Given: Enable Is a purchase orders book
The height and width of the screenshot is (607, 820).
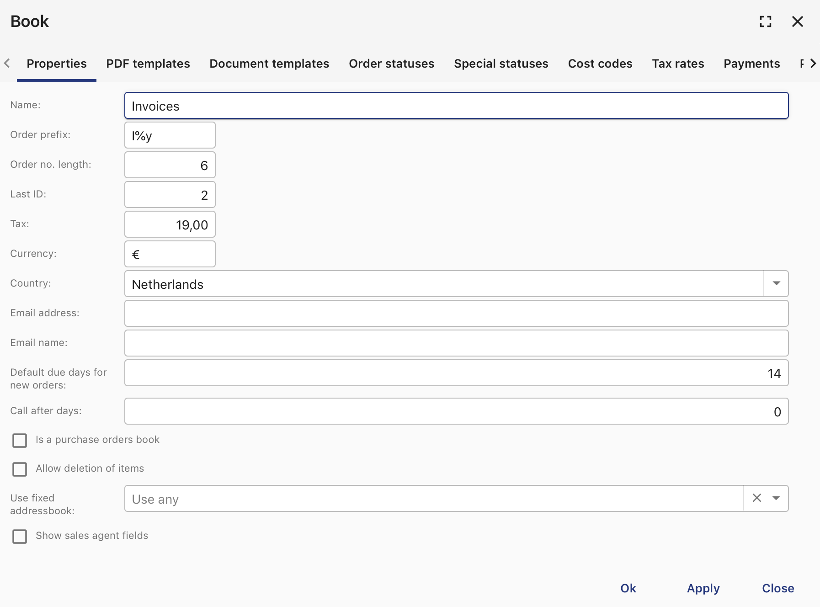Looking at the screenshot, I should [x=20, y=441].
